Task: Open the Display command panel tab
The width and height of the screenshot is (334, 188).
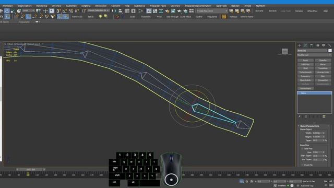Action: 324,45
